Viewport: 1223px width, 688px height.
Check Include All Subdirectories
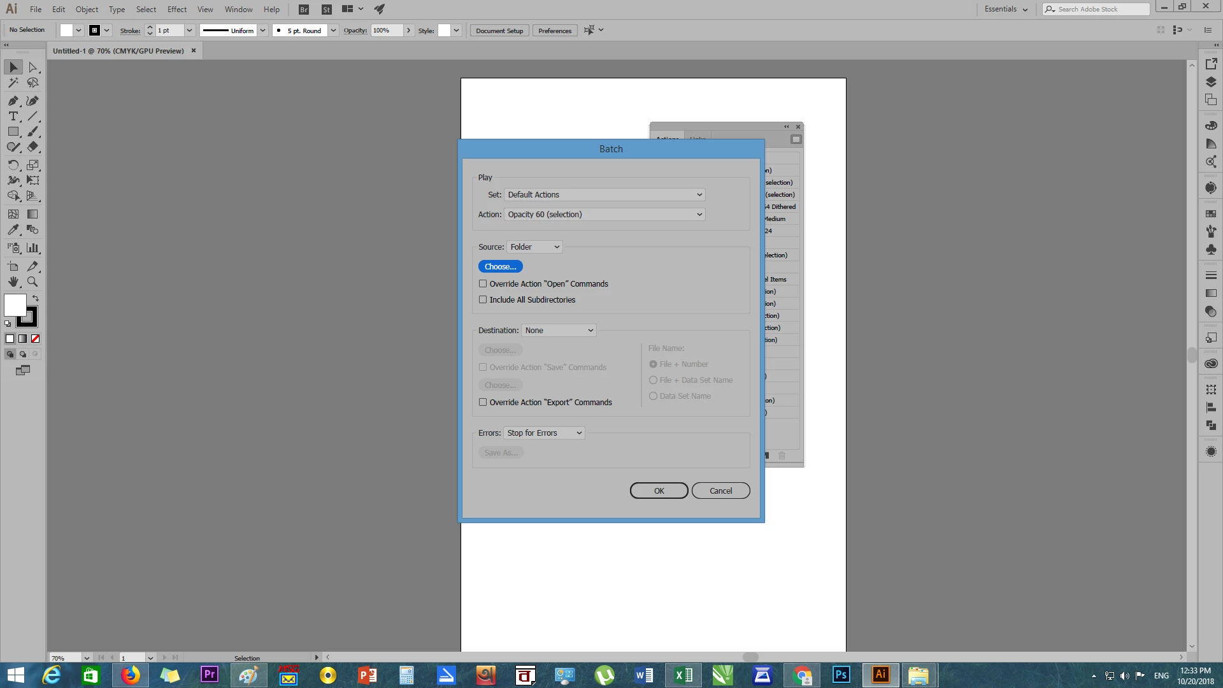483,300
